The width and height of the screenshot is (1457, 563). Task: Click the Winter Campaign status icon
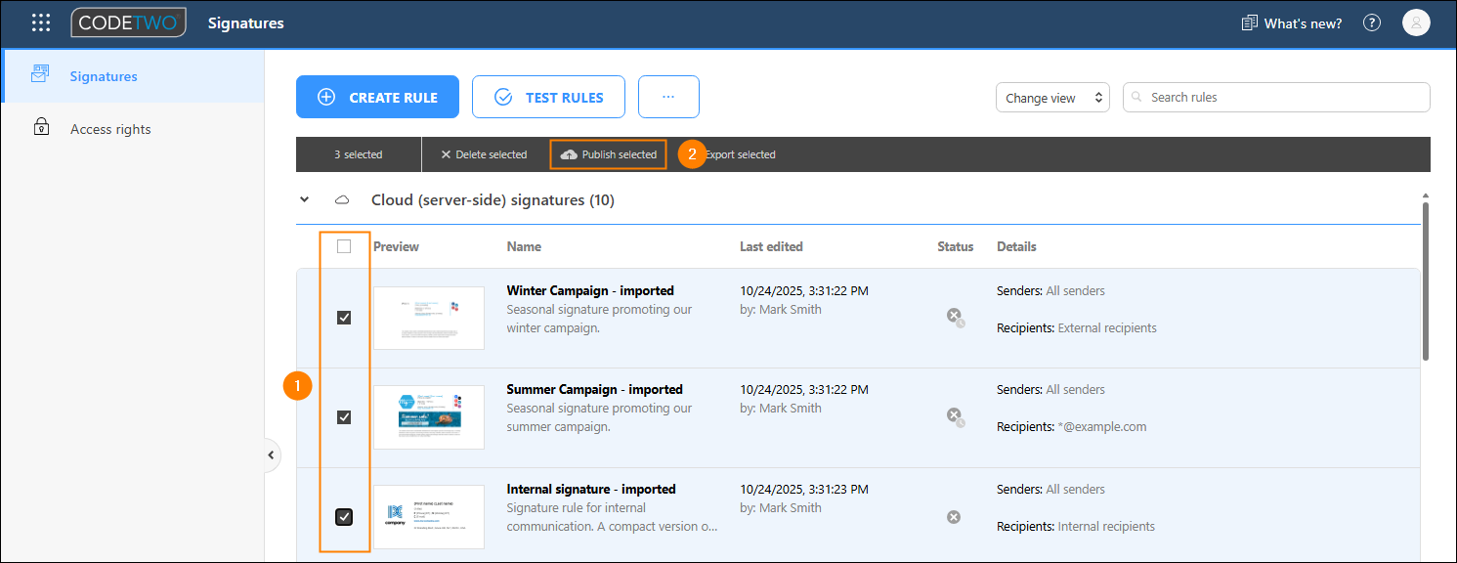pyautogui.click(x=955, y=316)
